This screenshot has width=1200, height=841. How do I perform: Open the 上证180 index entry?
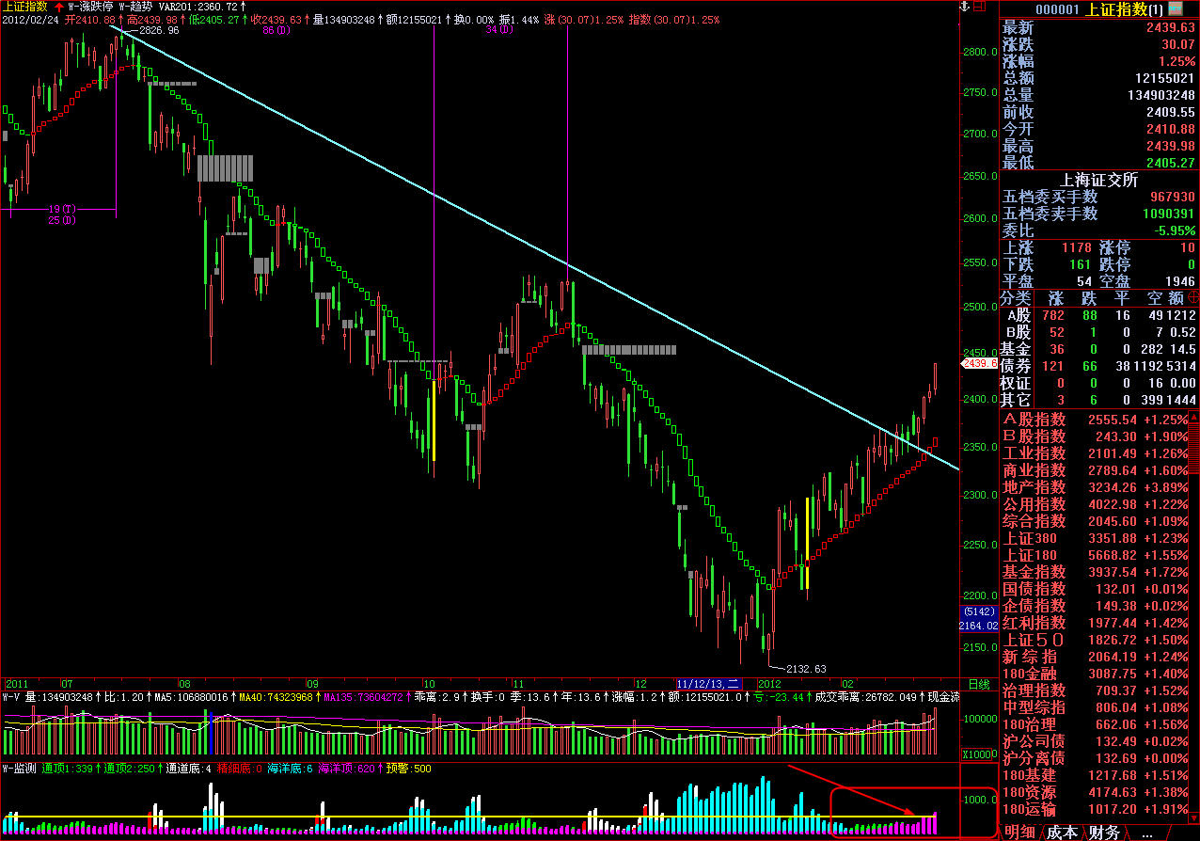[x=1030, y=555]
